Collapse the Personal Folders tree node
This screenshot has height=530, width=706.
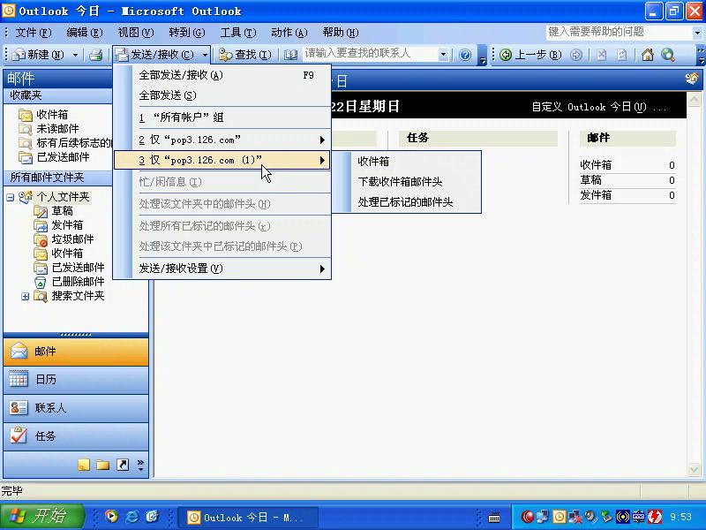point(11,197)
